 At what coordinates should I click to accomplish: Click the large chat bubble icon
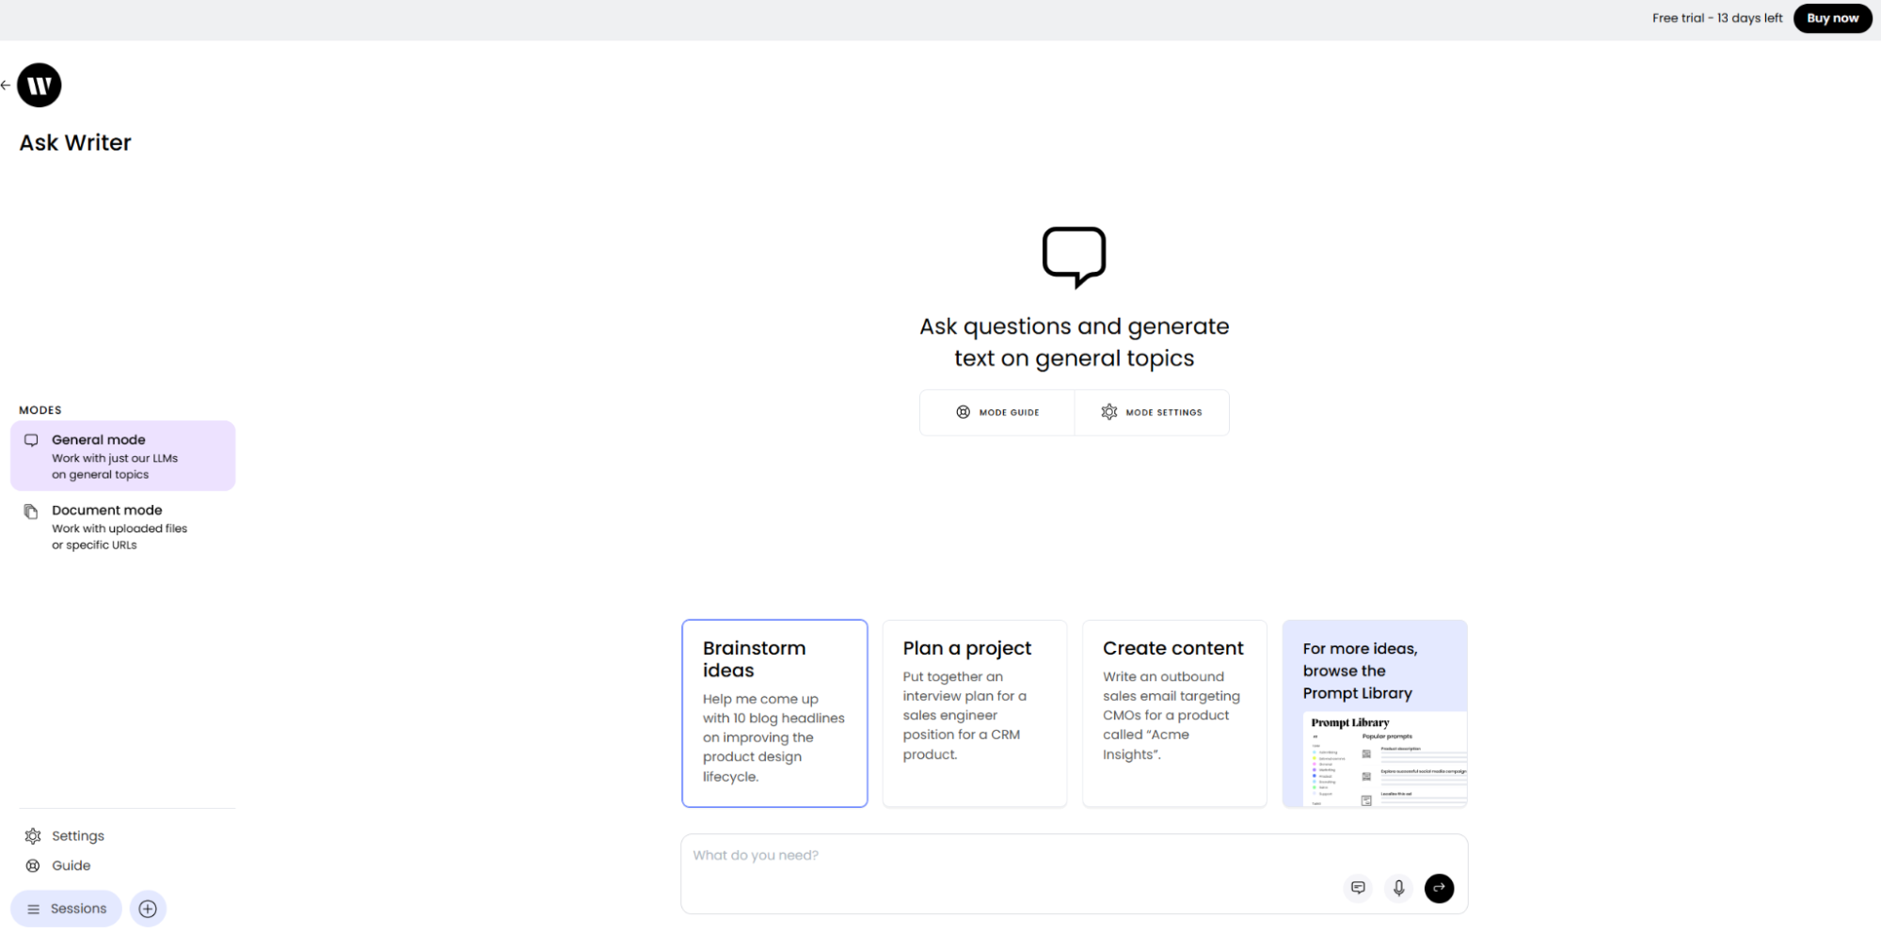pos(1074,257)
